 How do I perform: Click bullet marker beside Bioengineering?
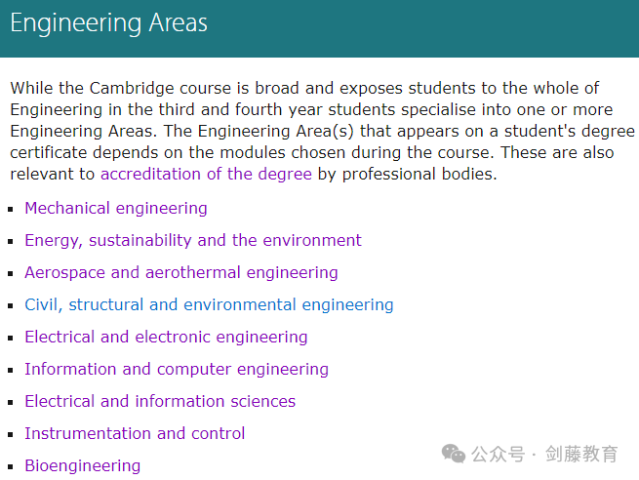11,467
